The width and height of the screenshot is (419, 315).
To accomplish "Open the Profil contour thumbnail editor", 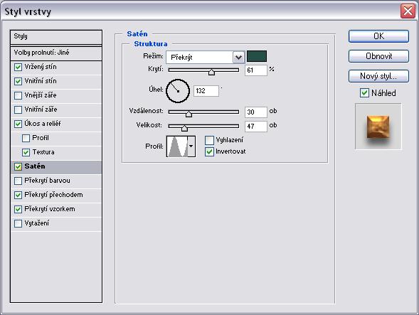I will [x=177, y=146].
